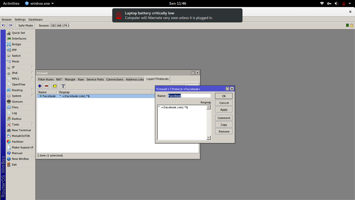Open New Terminal from sidebar
This screenshot has height=200, width=355.
coord(21,130)
